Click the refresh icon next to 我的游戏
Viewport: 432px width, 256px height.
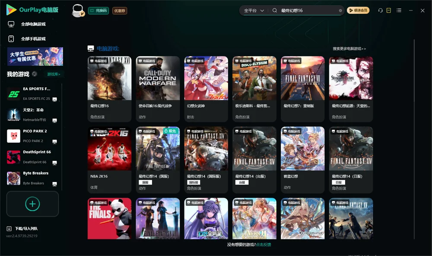pyautogui.click(x=35, y=74)
